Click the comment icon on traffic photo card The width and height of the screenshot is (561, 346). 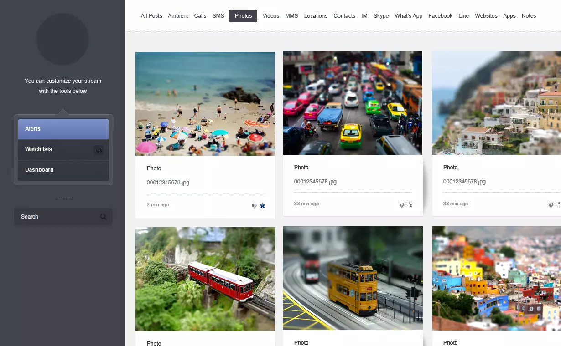tap(402, 205)
